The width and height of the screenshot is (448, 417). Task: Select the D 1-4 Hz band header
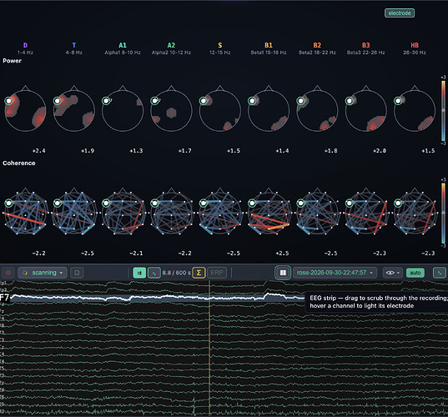pyautogui.click(x=25, y=48)
